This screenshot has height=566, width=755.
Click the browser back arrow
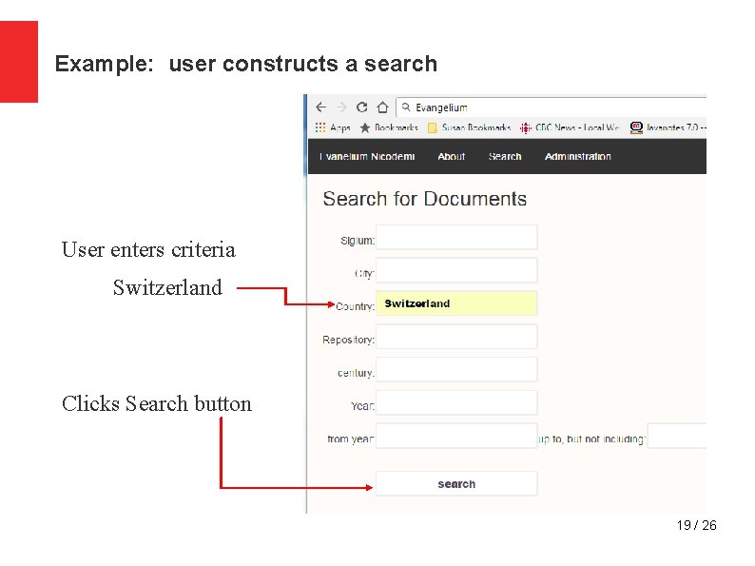pos(321,107)
